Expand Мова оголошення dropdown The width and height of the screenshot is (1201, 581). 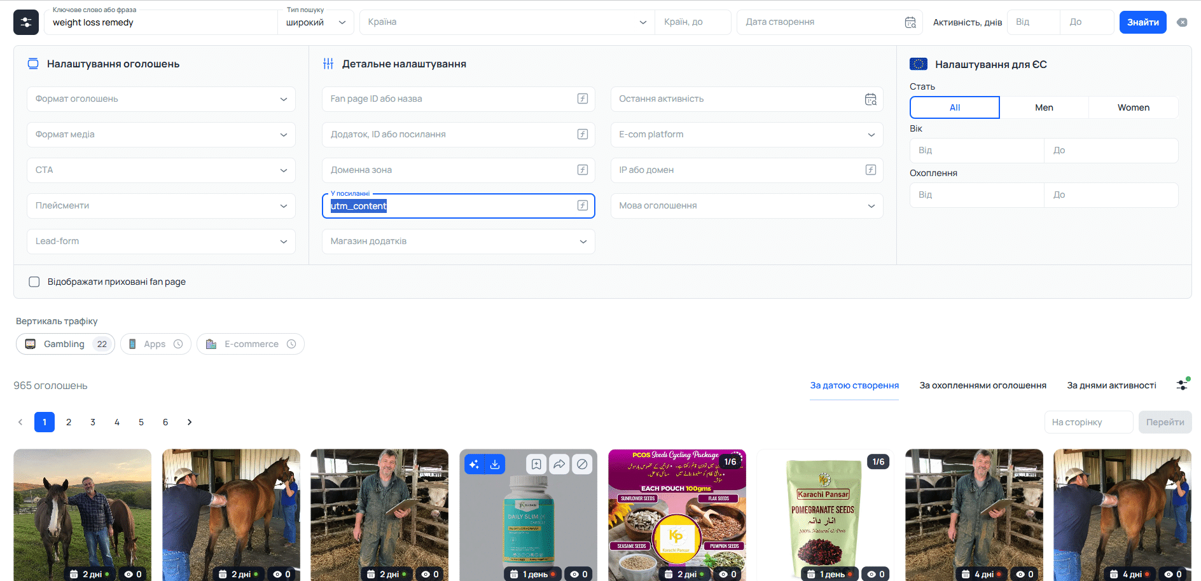[x=747, y=206]
